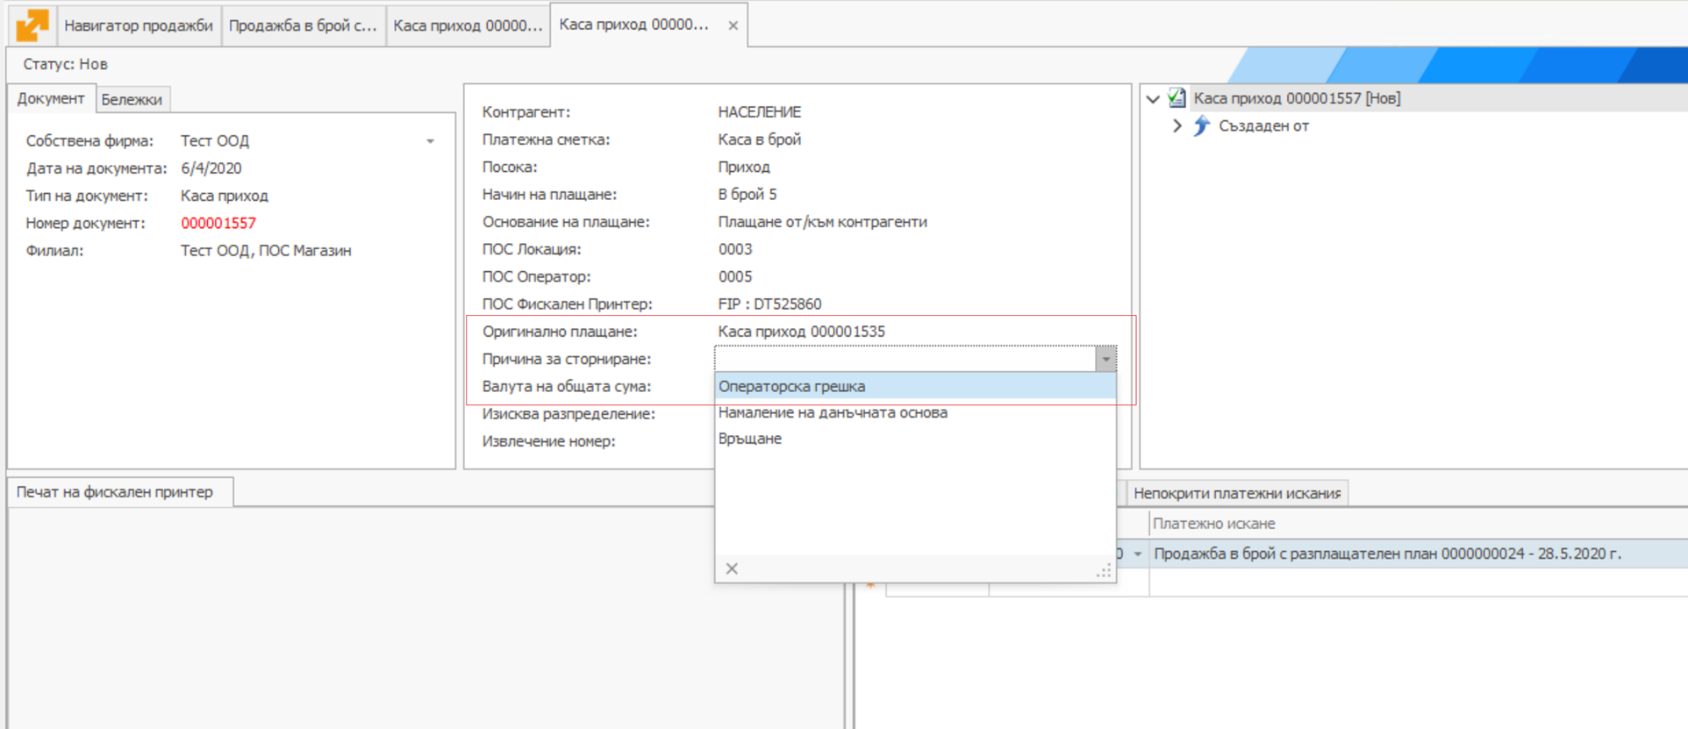Click the Каса приход document type value
1688x729 pixels.
pos(225,196)
